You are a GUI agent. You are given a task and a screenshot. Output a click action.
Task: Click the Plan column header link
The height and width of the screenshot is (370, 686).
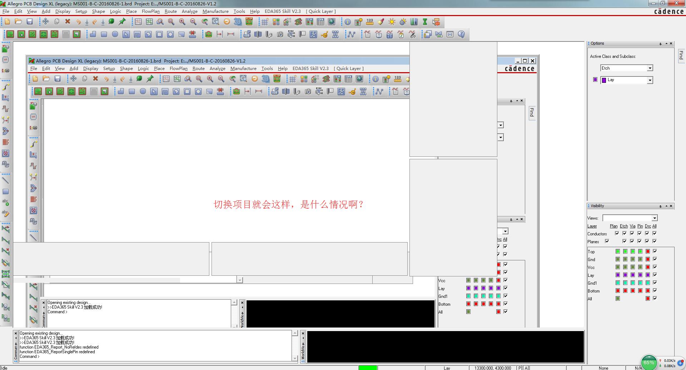click(x=613, y=226)
